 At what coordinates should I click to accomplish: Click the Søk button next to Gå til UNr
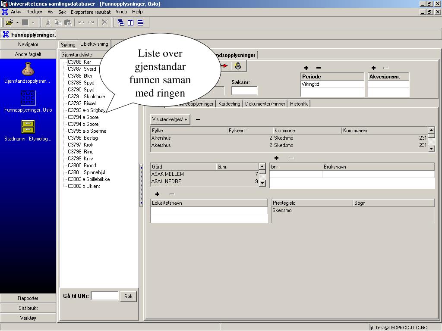click(128, 297)
